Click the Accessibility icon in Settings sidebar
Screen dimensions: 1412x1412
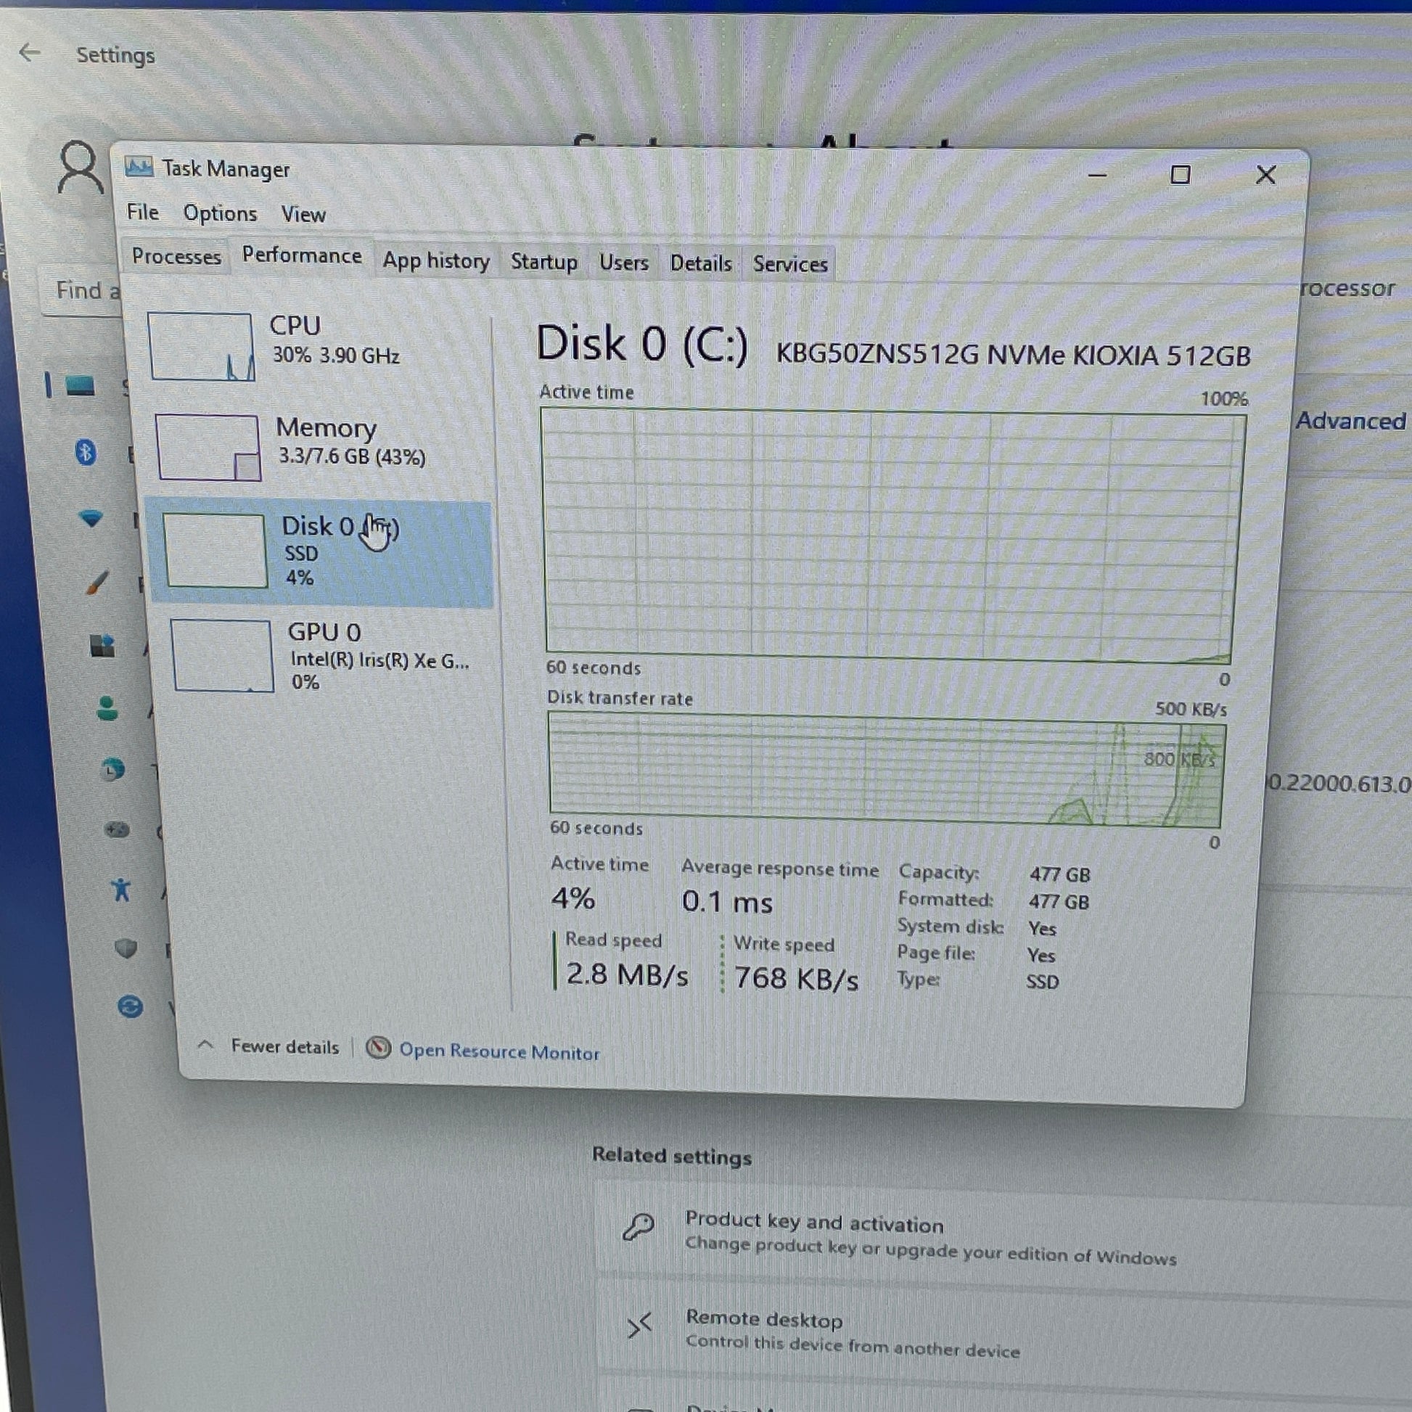point(120,890)
